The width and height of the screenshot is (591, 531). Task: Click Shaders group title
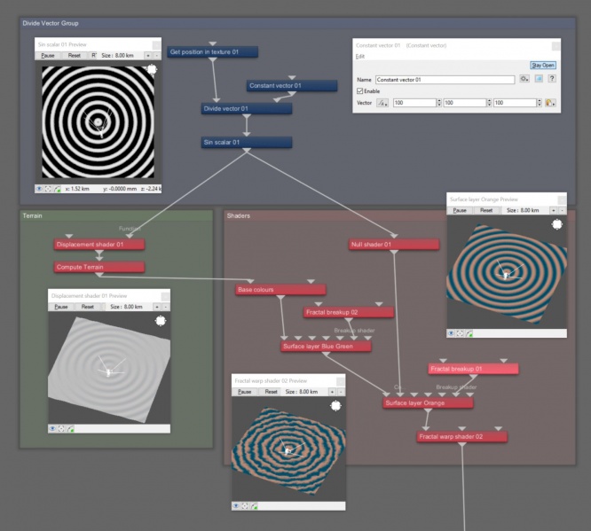click(x=239, y=215)
